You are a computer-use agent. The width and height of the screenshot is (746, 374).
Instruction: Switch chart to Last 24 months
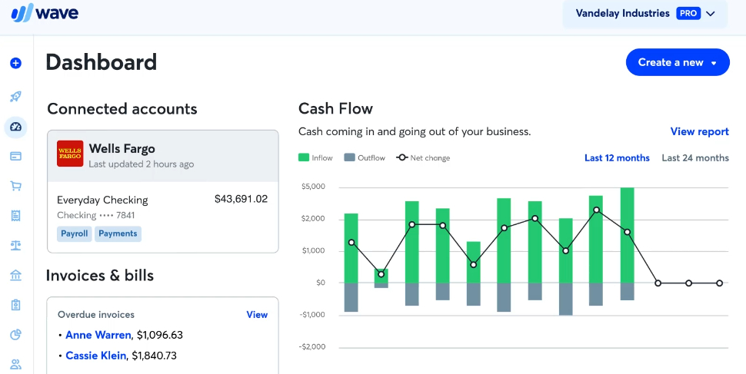coord(695,158)
